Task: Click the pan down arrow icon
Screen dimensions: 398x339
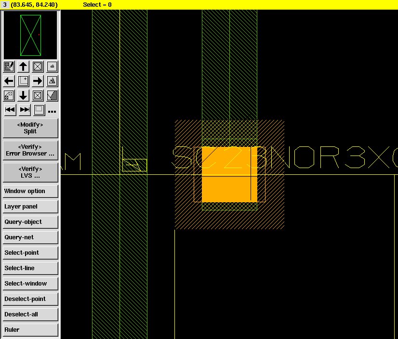Action: 23,95
